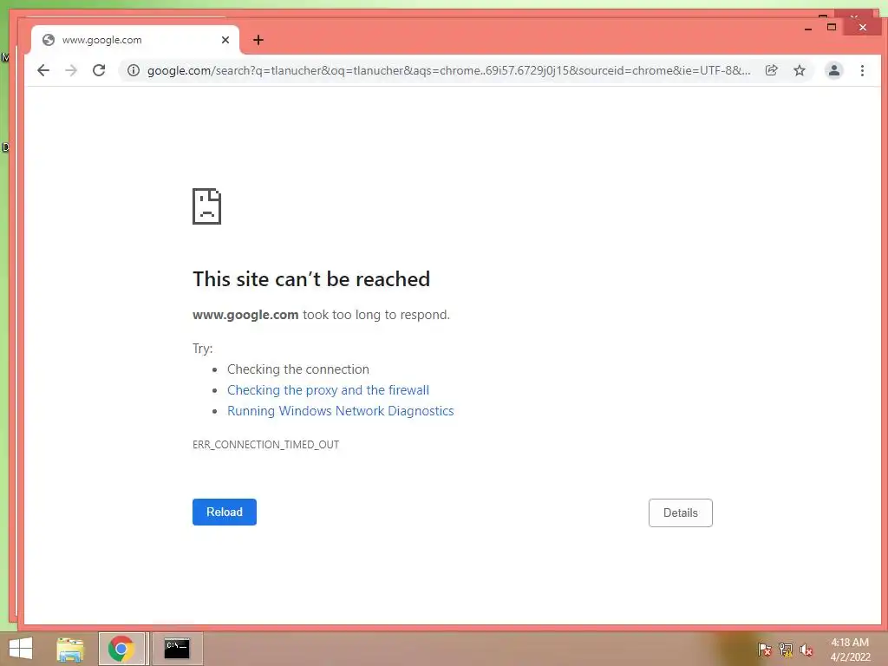The image size is (888, 666).
Task: Reload the page with toolbar refresh icon
Action: pyautogui.click(x=99, y=70)
